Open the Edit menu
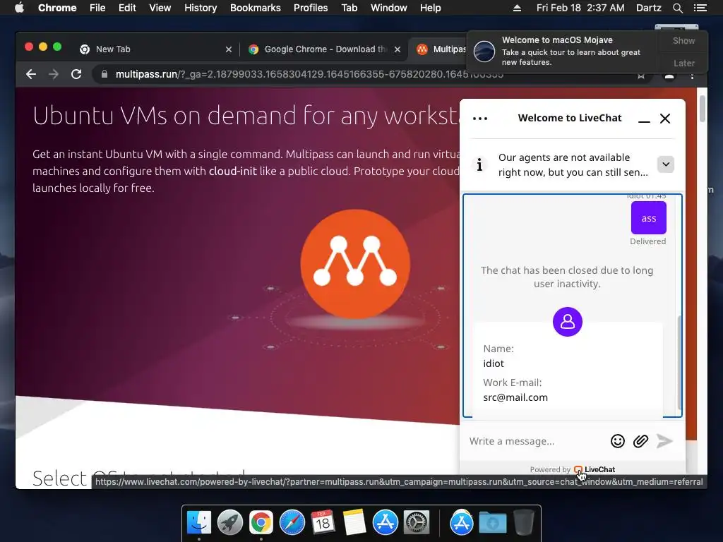Viewport: 723px width, 542px height. pyautogui.click(x=127, y=8)
